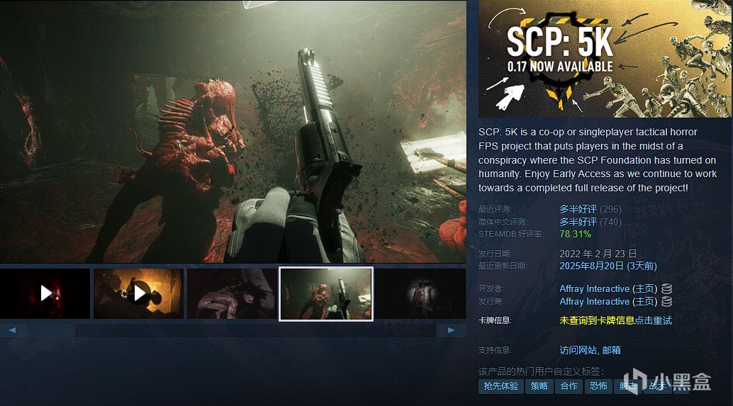Click the SCP: 5K header banner image
Image resolution: width=733 pixels, height=406 pixels.
point(605,58)
